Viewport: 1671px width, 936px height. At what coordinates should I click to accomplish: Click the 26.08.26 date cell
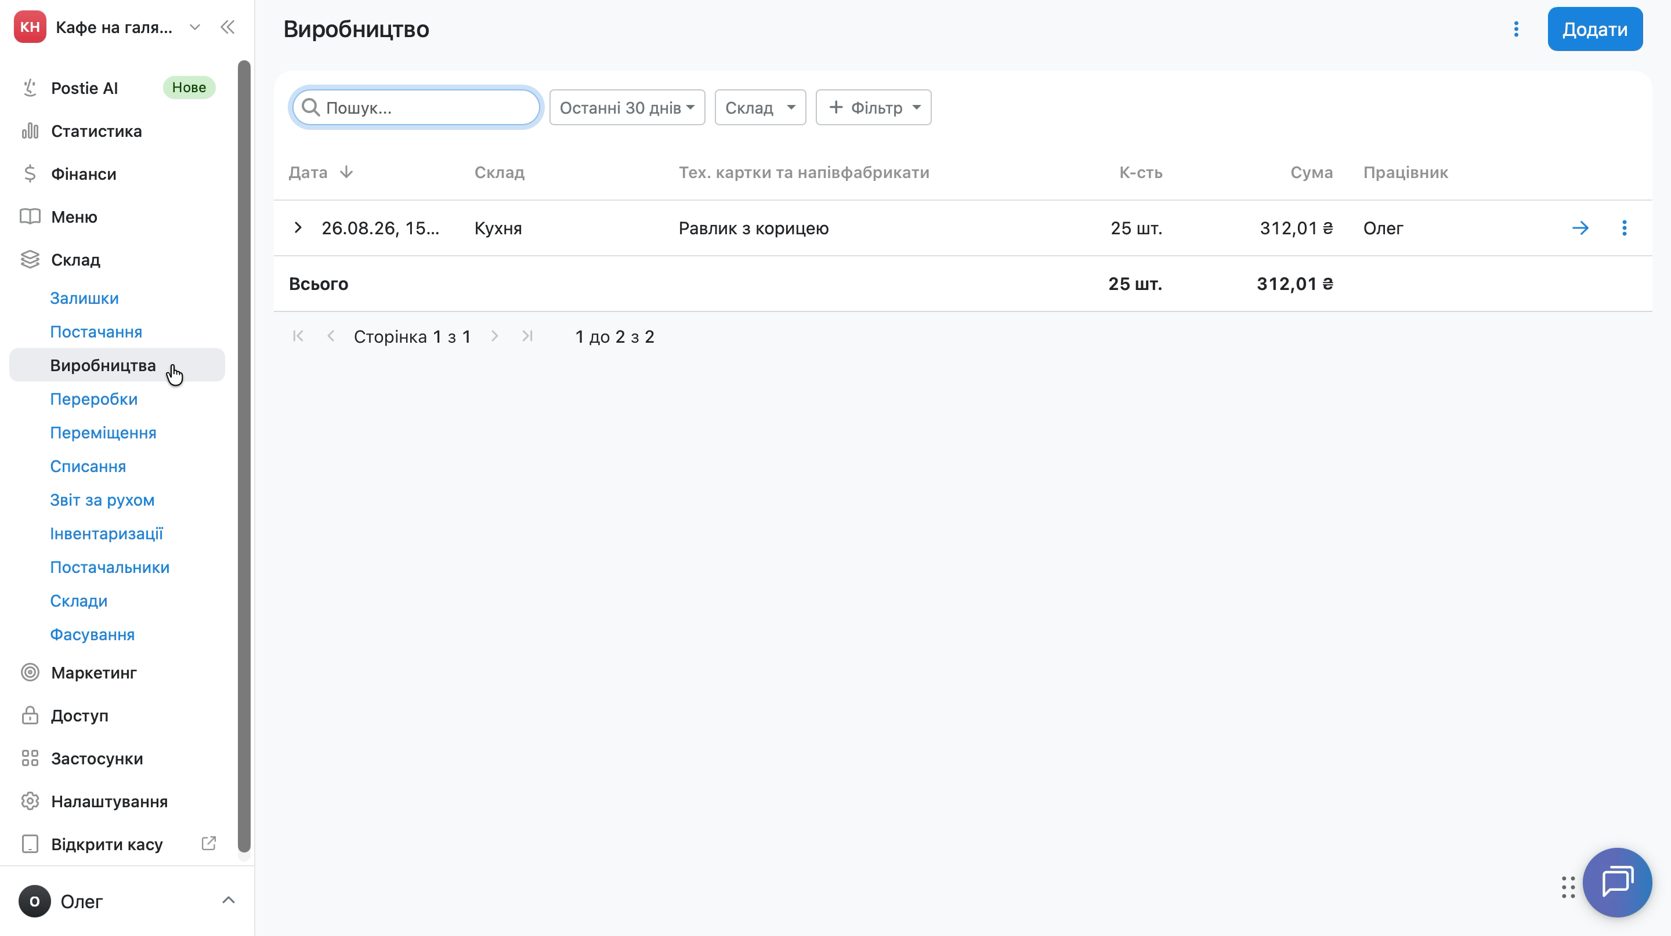pos(380,228)
